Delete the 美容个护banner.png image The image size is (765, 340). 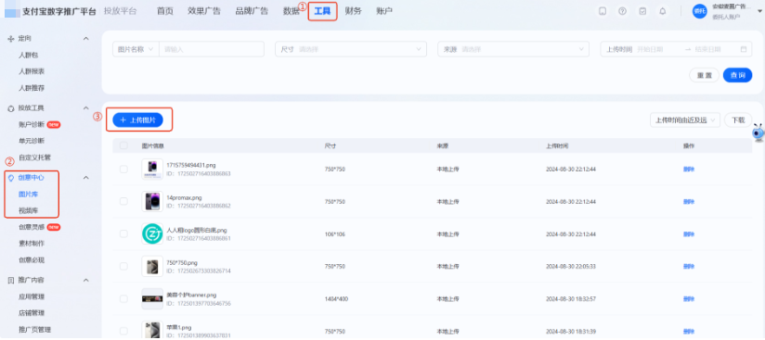(689, 298)
